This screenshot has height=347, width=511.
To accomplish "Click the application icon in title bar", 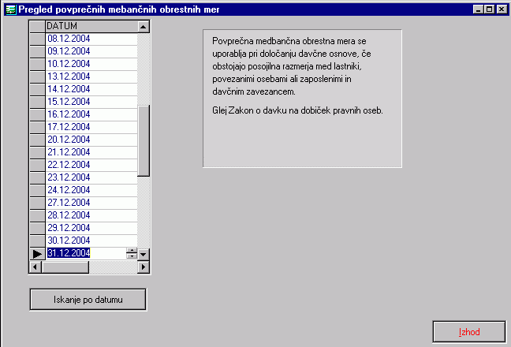I will (11, 9).
